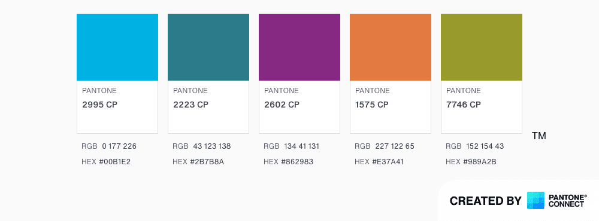Click the PANTONE CONNECT wordmark text

568,201
